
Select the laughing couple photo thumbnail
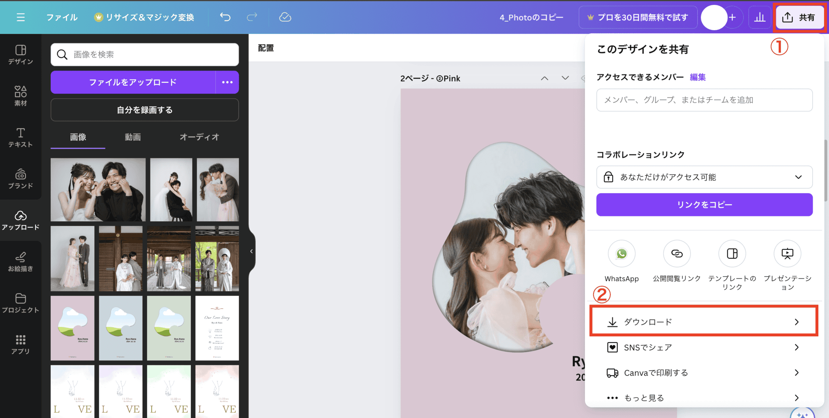click(98, 190)
